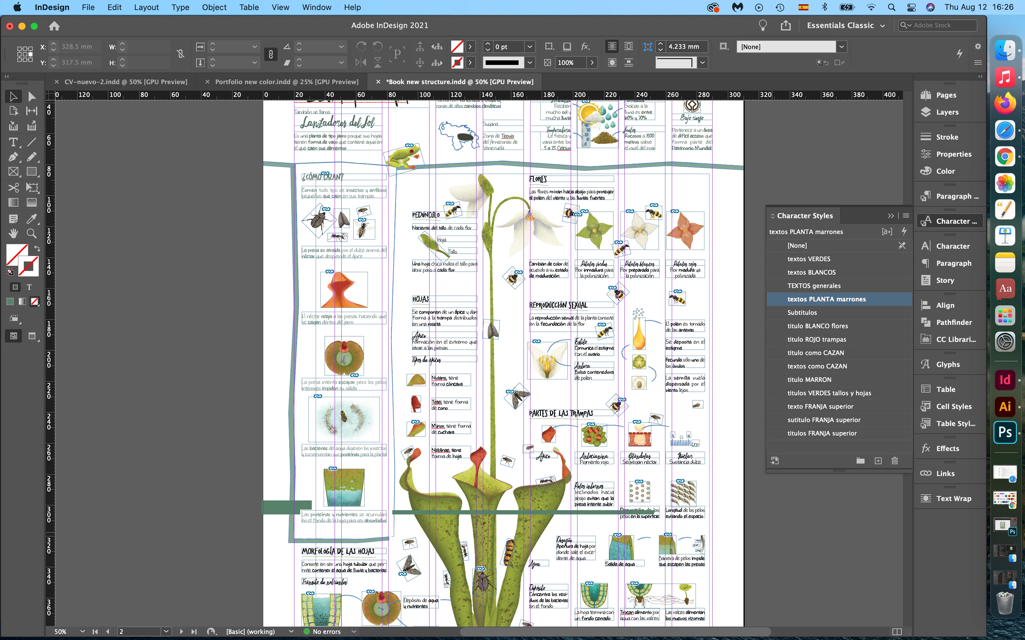Screen dimensions: 1025x640
Task: Select the Eyedropper tool
Action: coord(32,219)
